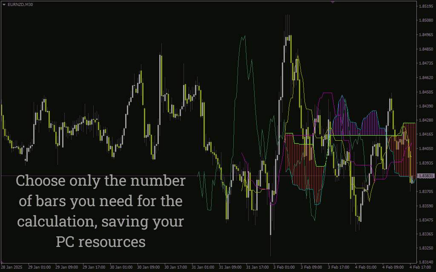Click the 1.83140 label at the bottom of the price scale
Image resolution: width=436 pixels, height=272 pixels.
pos(426,262)
